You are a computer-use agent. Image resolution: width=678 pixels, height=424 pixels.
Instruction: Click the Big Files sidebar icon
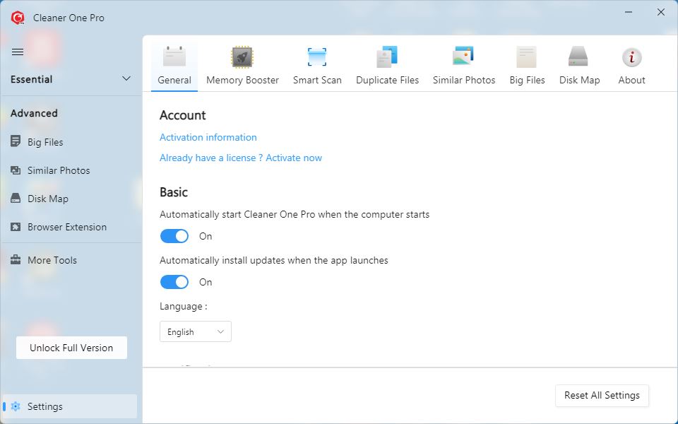(x=16, y=141)
